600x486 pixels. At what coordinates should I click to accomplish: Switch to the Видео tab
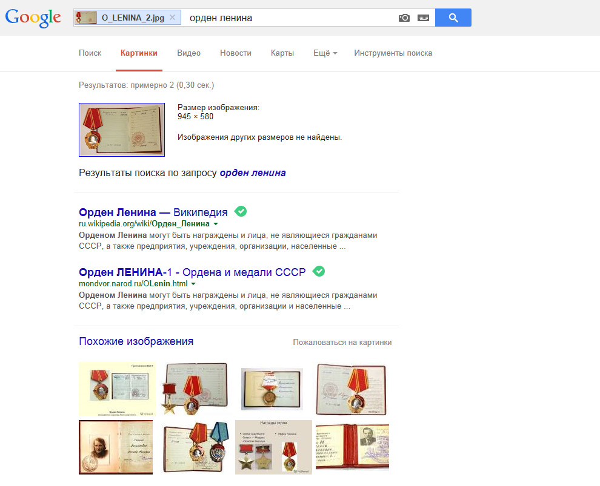point(188,53)
